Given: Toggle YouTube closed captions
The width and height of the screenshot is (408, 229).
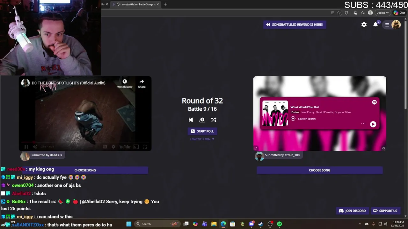Looking at the screenshot, I should [x=105, y=147].
